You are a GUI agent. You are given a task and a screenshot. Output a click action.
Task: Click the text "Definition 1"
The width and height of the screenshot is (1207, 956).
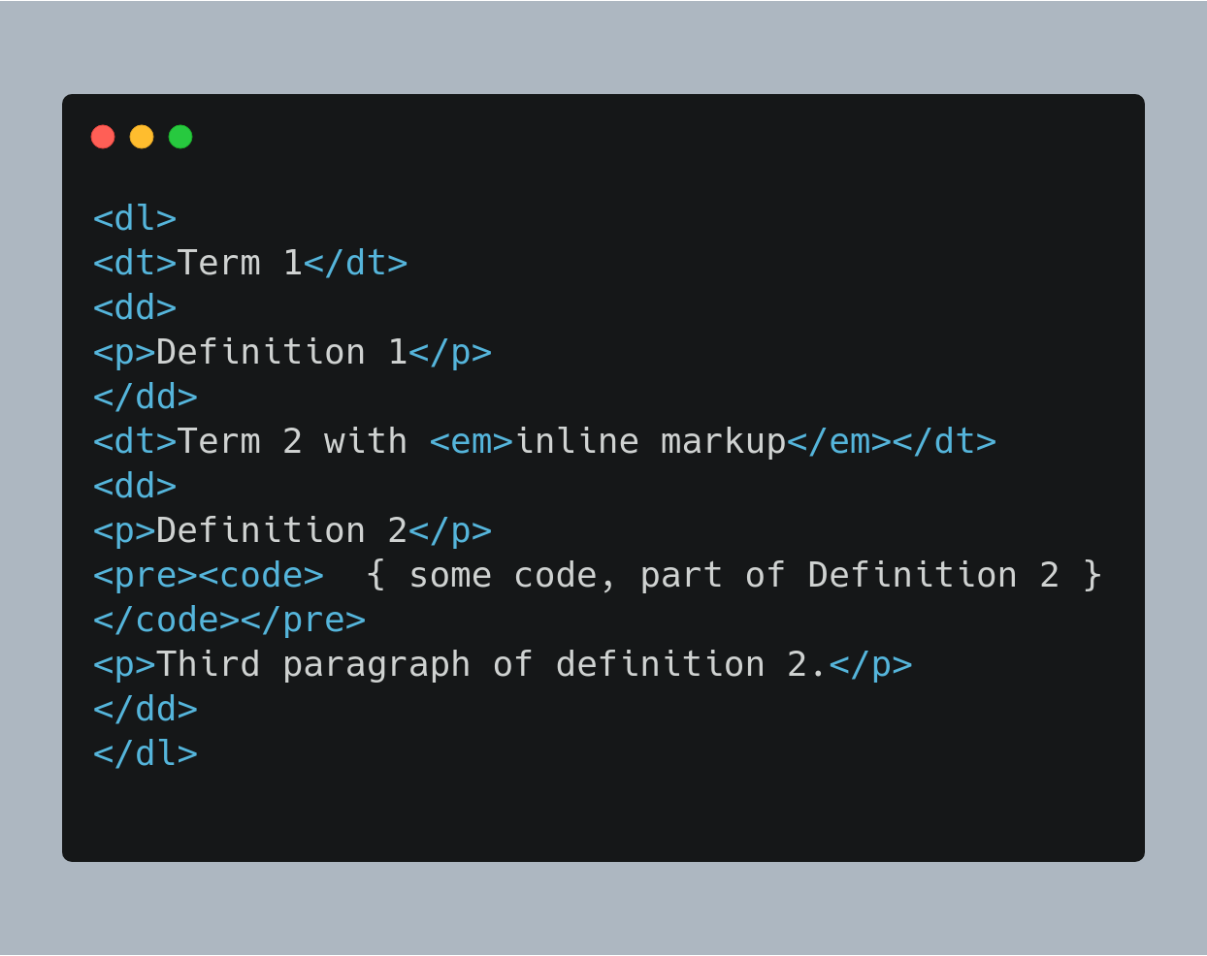[x=281, y=352]
